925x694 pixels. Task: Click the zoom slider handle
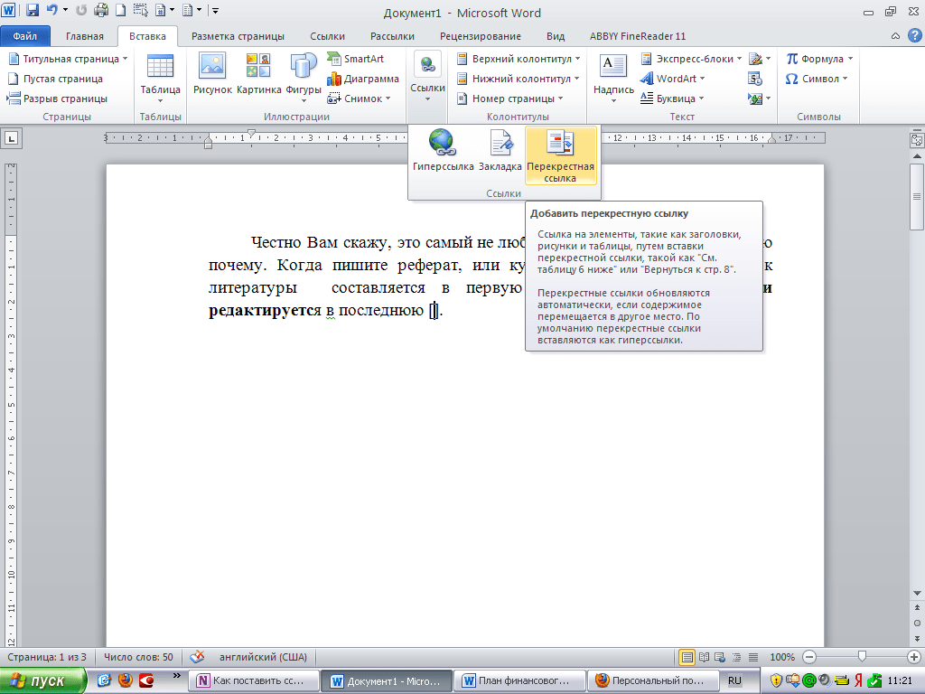coord(862,656)
